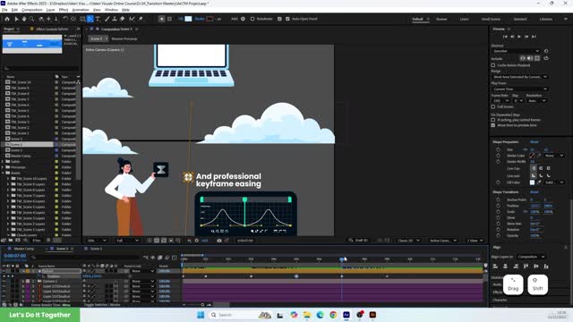
Task: Toggle include video eye icon in Preview
Action: (x=523, y=58)
